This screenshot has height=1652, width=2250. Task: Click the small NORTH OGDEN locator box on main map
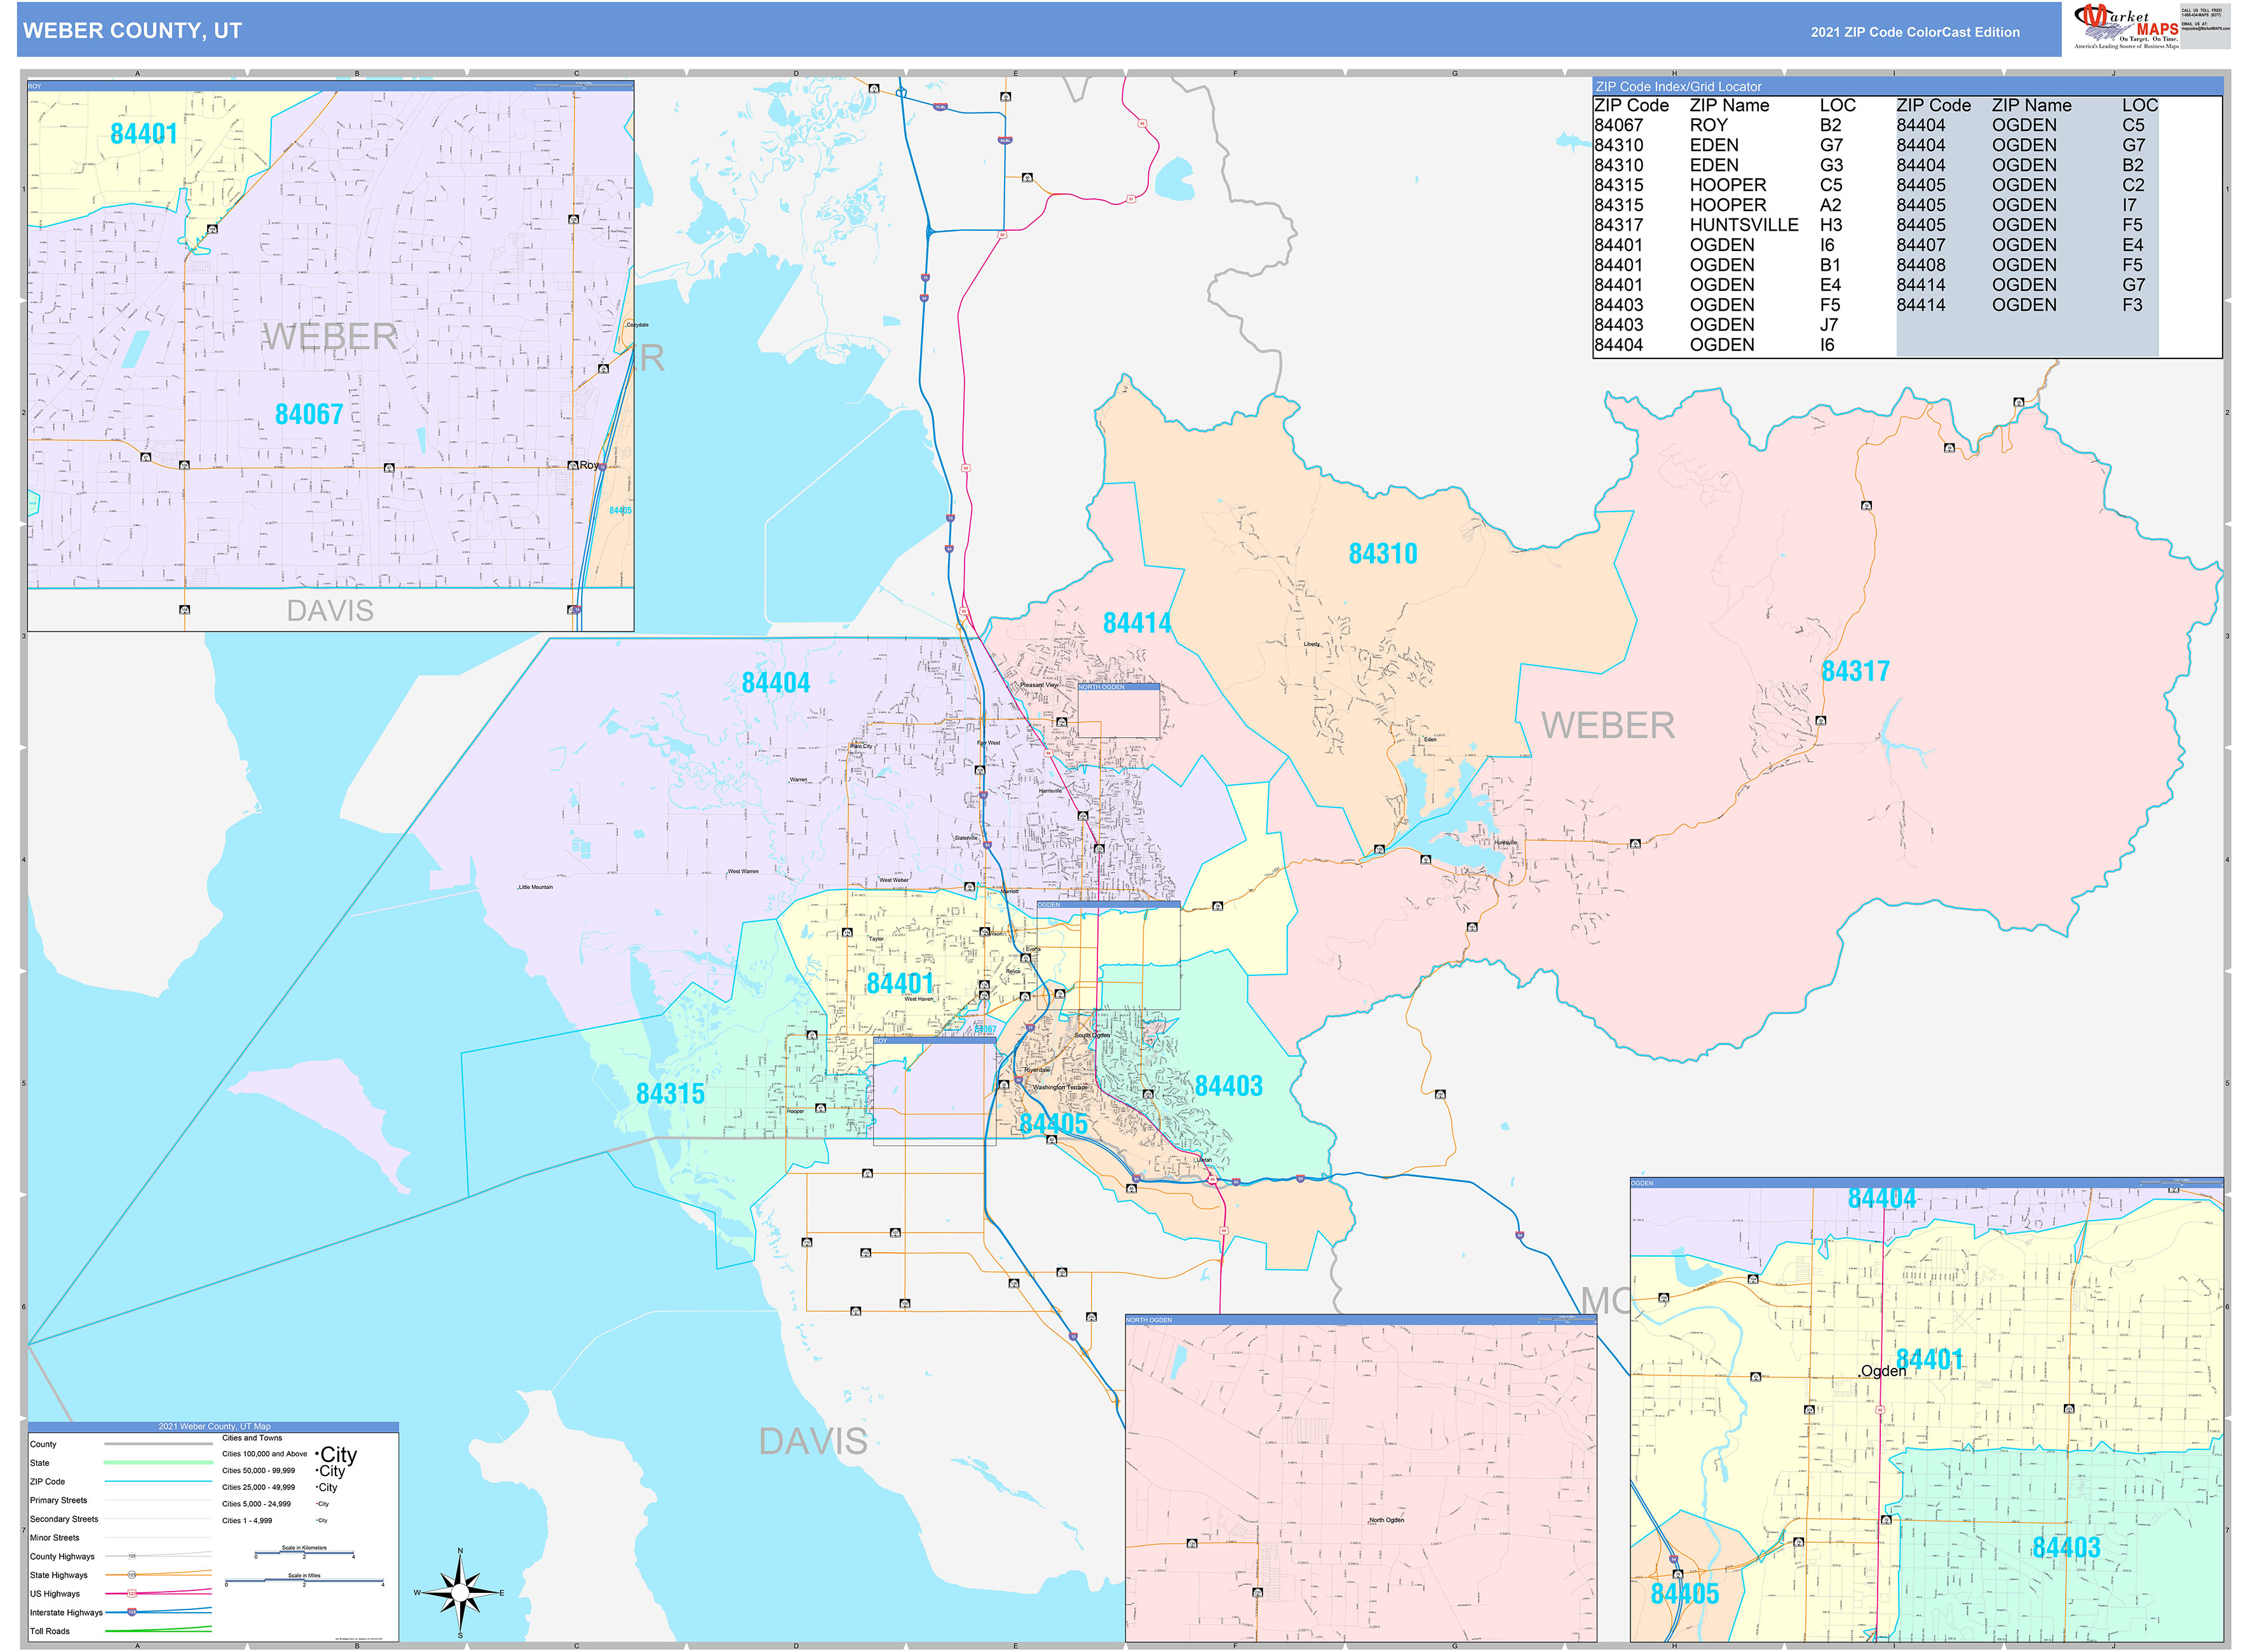click(1118, 710)
